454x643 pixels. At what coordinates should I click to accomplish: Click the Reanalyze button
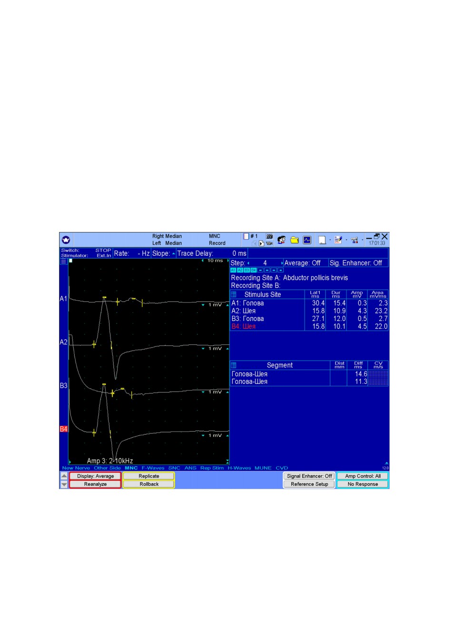point(95,484)
